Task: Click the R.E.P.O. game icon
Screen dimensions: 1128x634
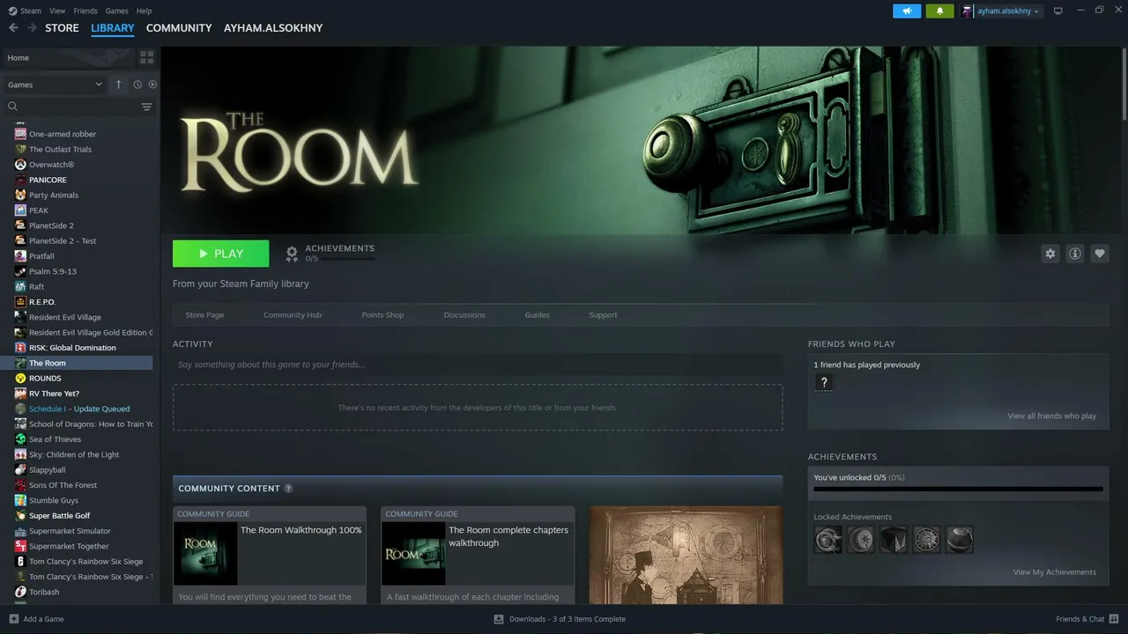Action: (20, 302)
